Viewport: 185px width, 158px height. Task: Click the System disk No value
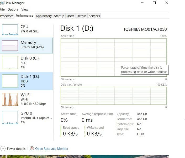coord(139,124)
